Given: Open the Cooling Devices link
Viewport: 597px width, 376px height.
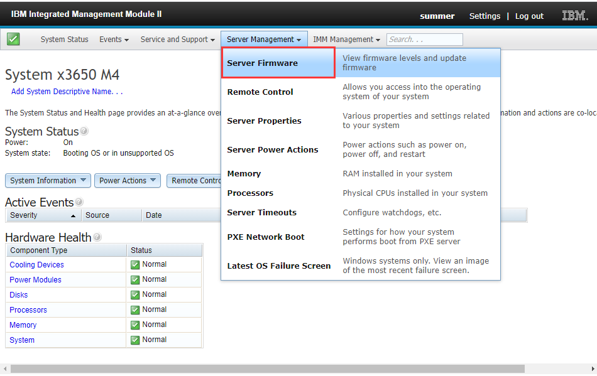Looking at the screenshot, I should [36, 265].
